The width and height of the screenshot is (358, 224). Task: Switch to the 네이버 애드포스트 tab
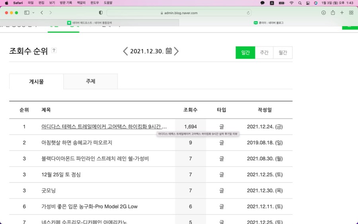click(x=89, y=23)
